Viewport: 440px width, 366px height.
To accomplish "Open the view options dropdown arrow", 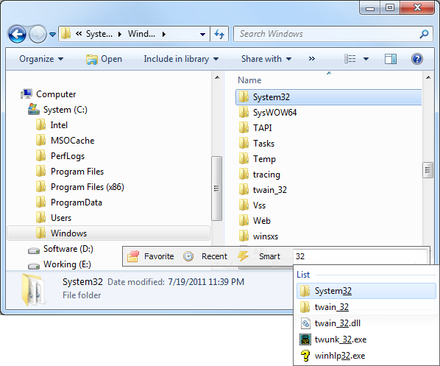I will click(366, 59).
